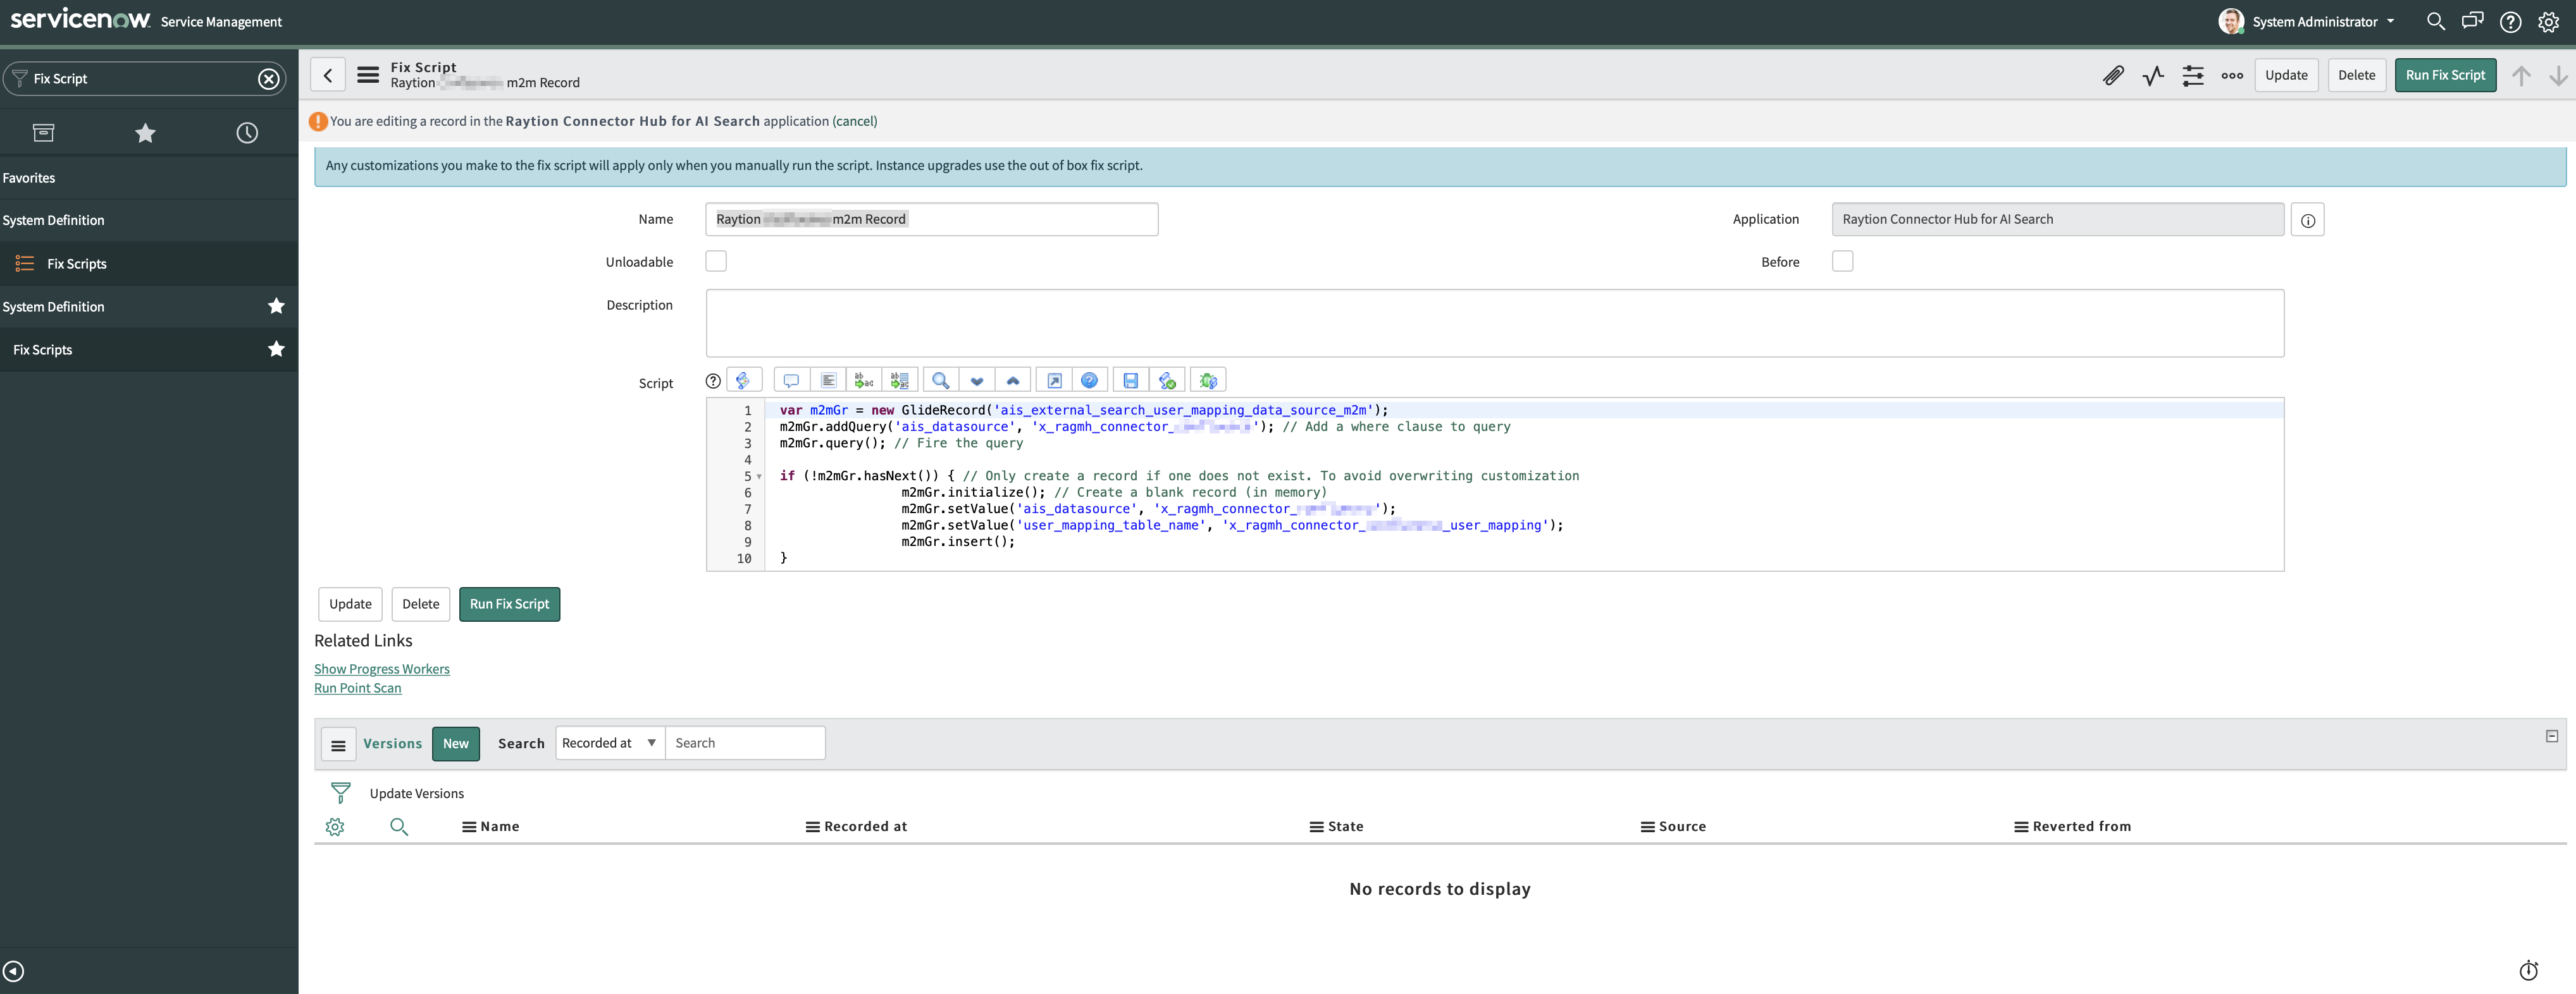The width and height of the screenshot is (2576, 994).
Task: Open the Versions list hamburger menu
Action: [x=338, y=744]
